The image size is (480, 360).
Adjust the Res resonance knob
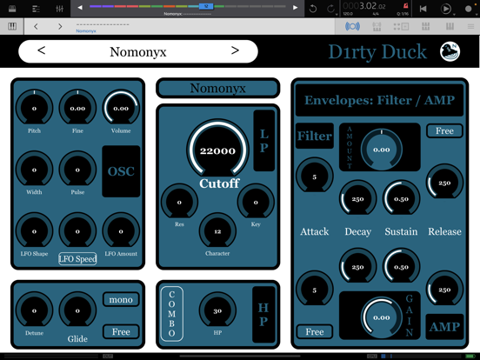coord(179,202)
